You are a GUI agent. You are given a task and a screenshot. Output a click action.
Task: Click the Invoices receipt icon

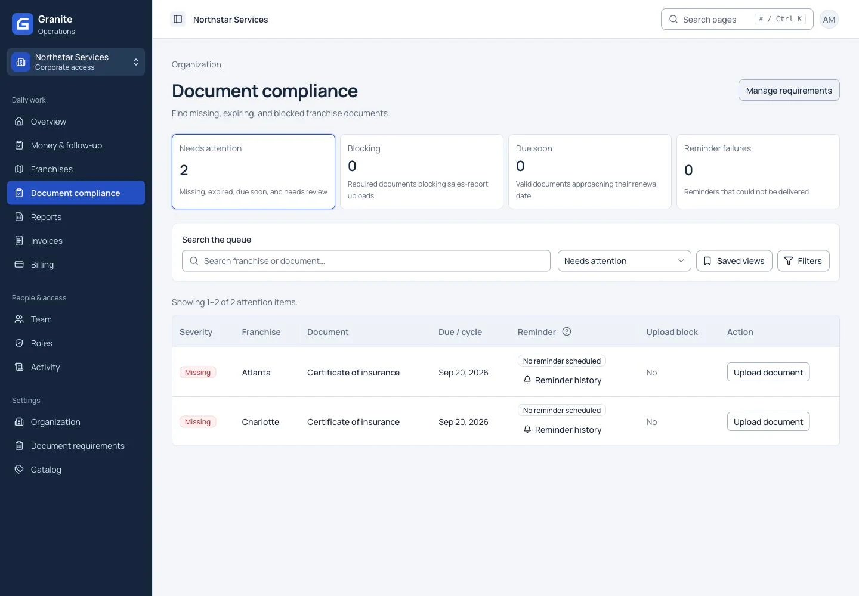(x=19, y=241)
